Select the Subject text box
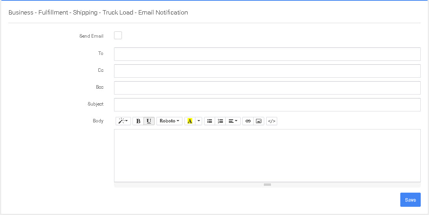This screenshot has width=429, height=215. (x=267, y=105)
